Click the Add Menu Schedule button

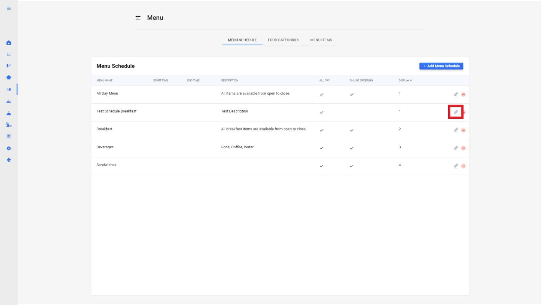coord(441,66)
